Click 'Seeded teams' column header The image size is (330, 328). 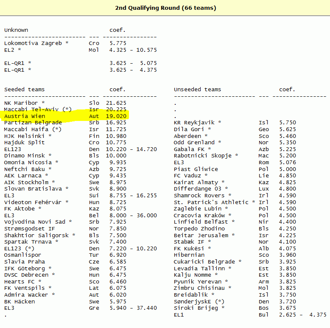[x=25, y=90]
